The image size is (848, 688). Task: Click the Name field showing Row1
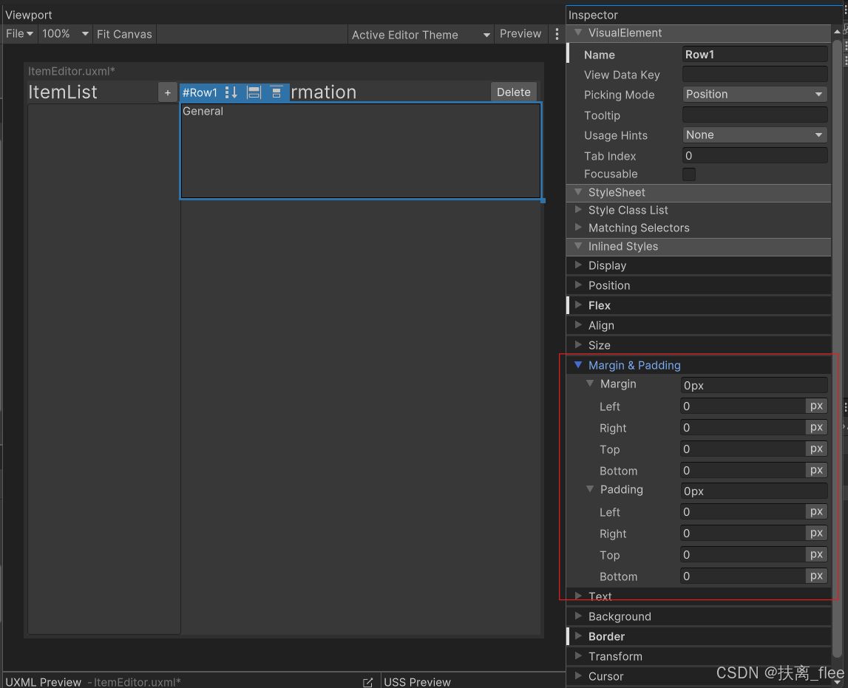coord(753,54)
